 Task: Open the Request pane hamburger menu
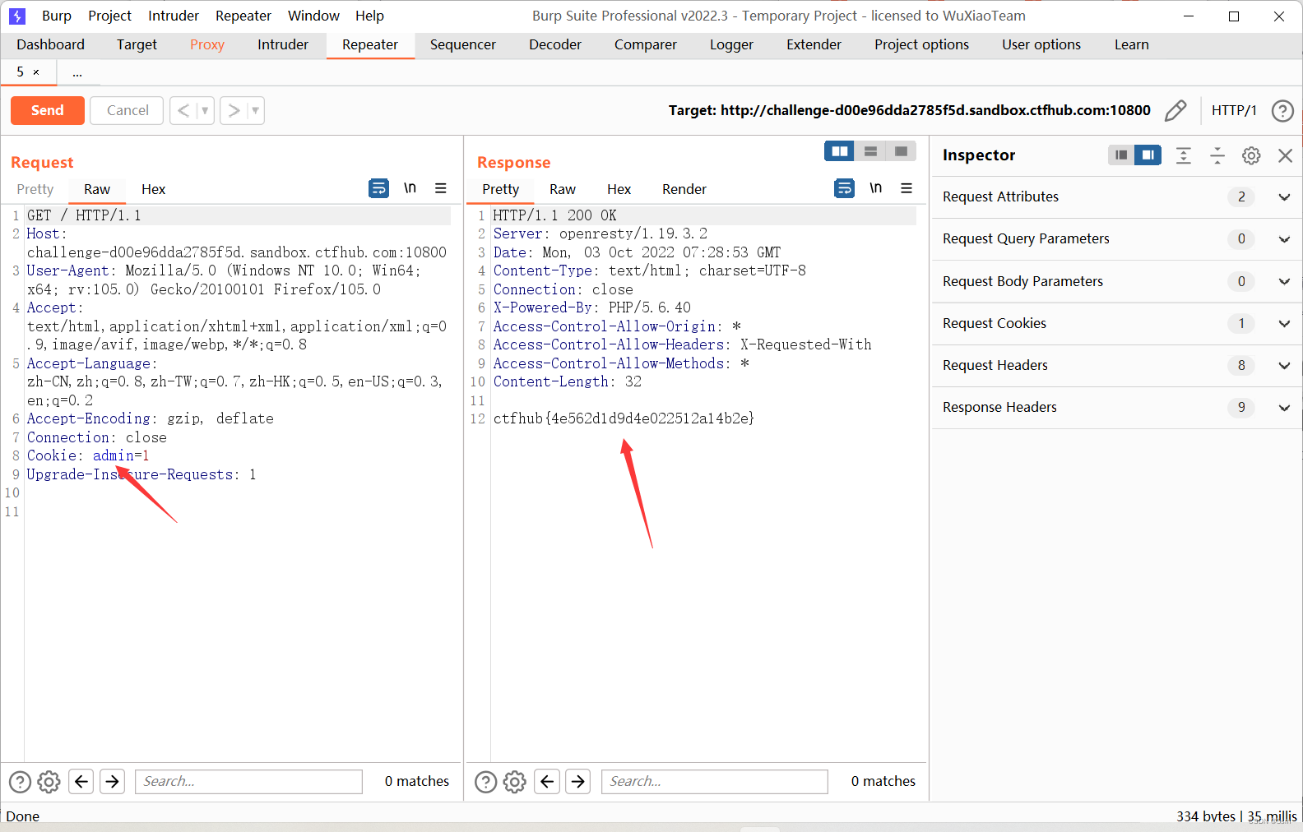[441, 188]
